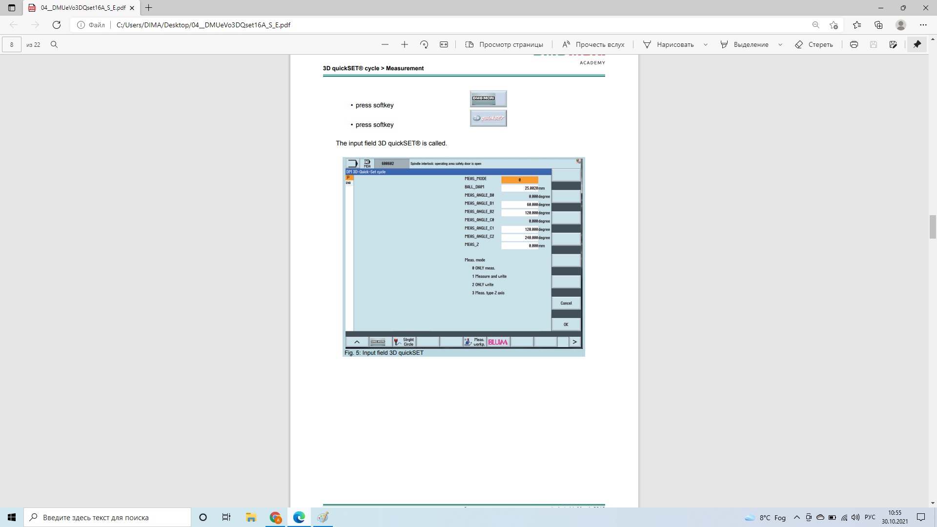This screenshot has height=527, width=937.
Task: Click the zoom in plus icon
Action: pyautogui.click(x=405, y=44)
